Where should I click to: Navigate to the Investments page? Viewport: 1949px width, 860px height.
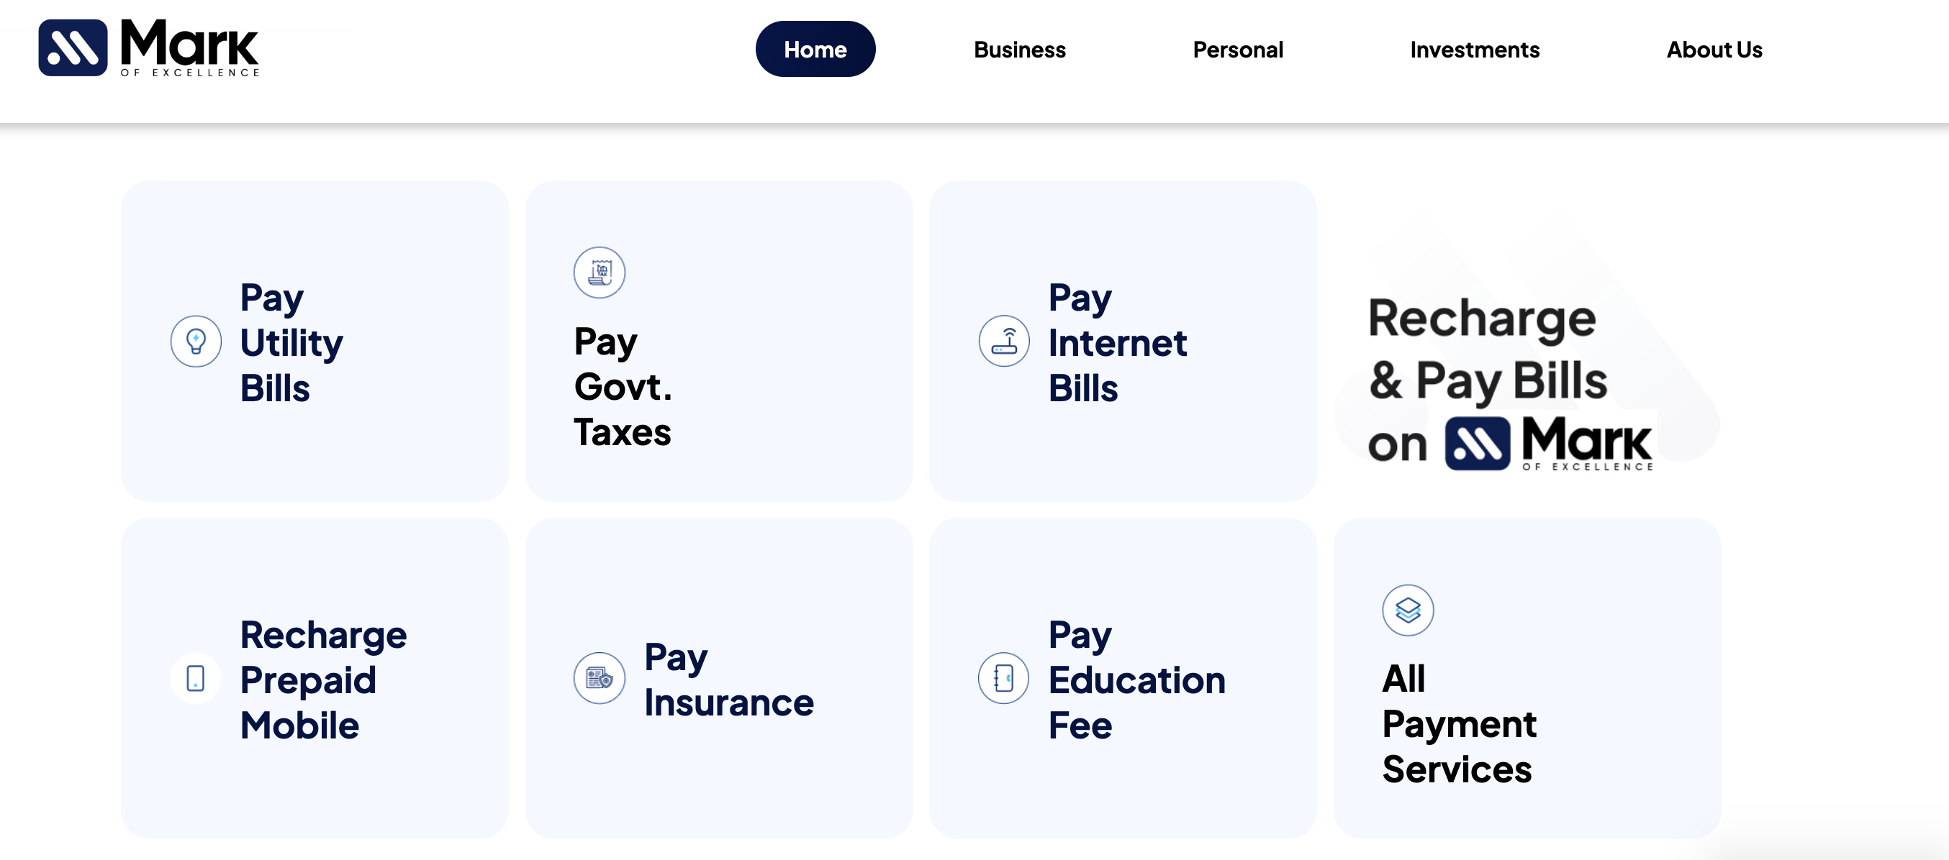pyautogui.click(x=1475, y=49)
